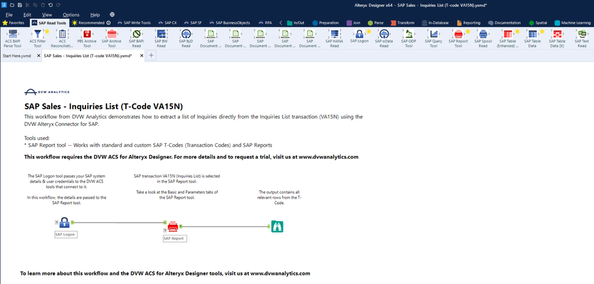
Task: Choose the SAP BW Read tool
Action: pyautogui.click(x=161, y=38)
